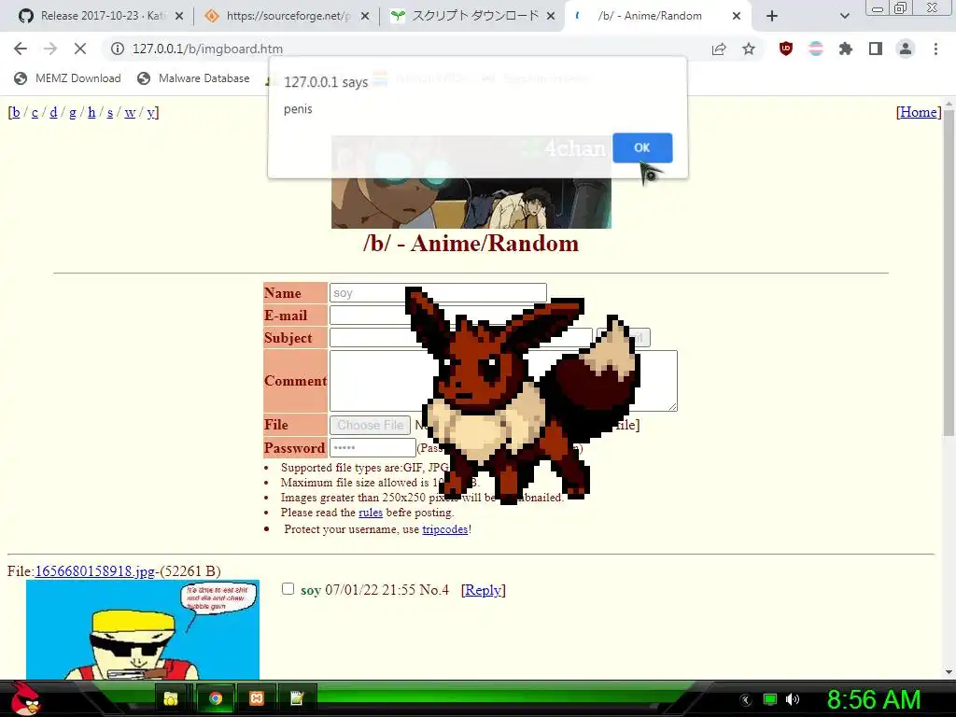Open the Extensions puzzle icon
The image size is (956, 717).
pyautogui.click(x=846, y=49)
